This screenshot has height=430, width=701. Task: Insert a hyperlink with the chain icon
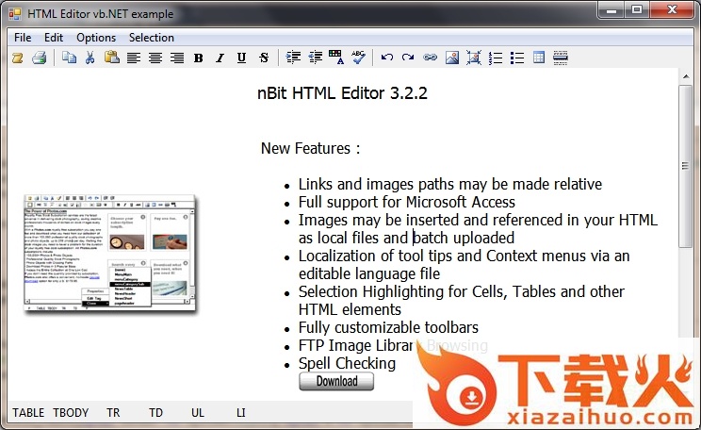[x=430, y=58]
